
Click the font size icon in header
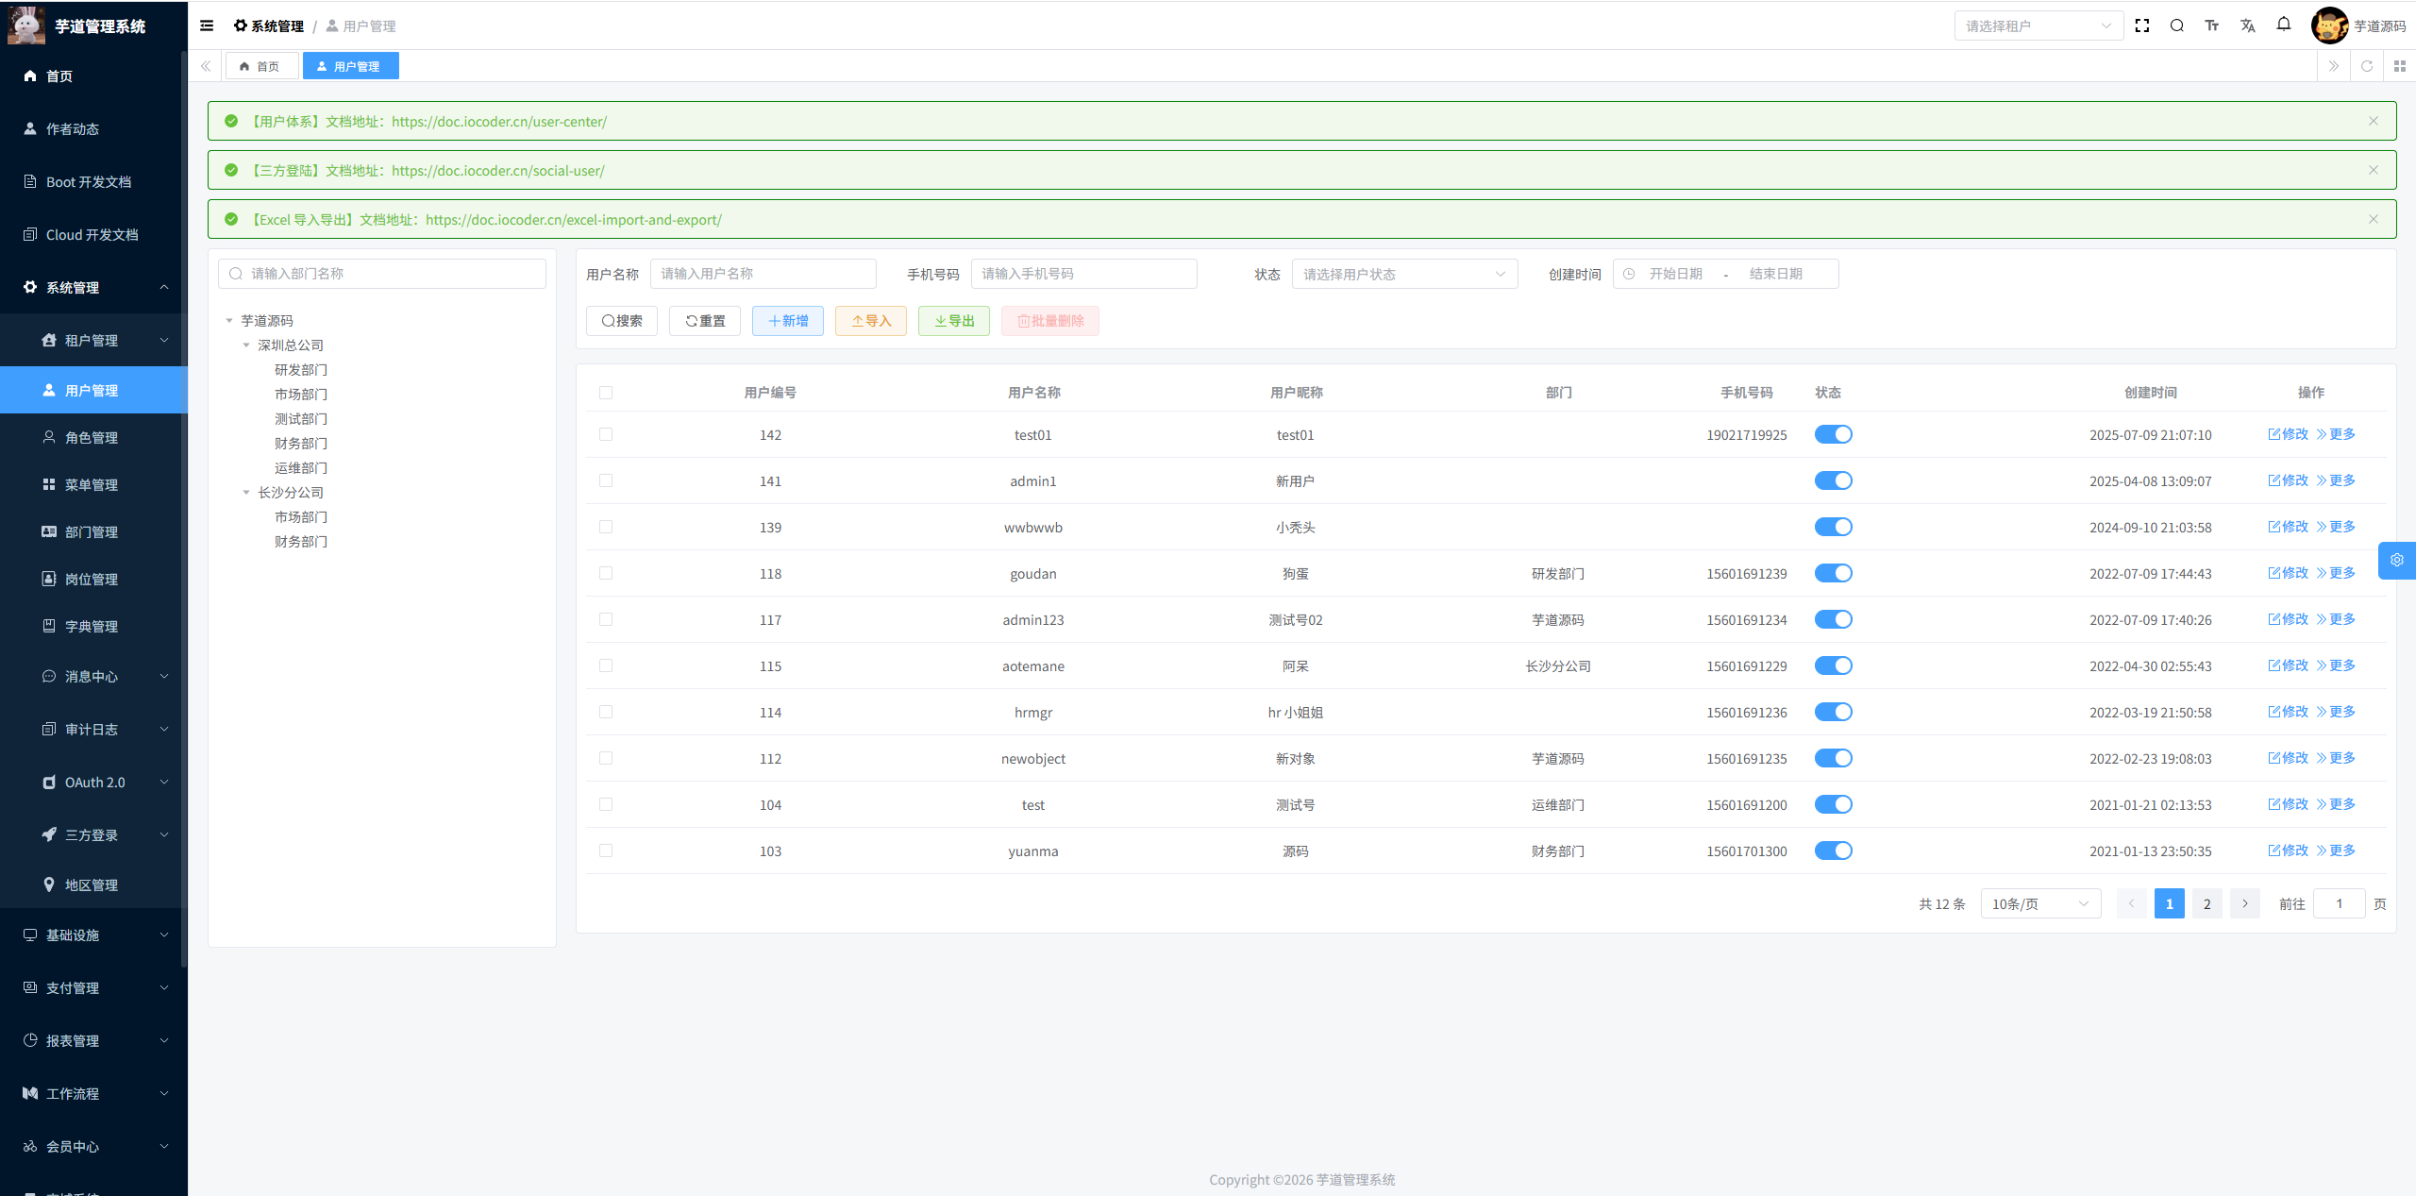pos(2211,25)
